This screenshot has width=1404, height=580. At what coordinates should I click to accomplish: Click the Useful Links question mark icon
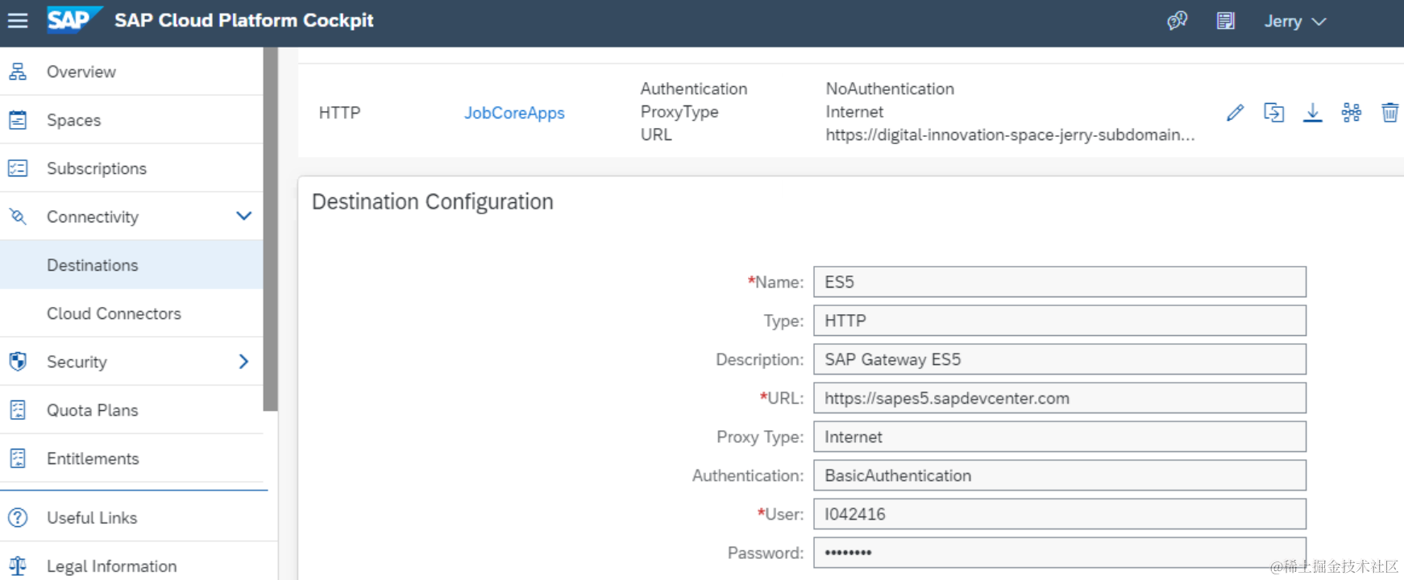pyautogui.click(x=18, y=518)
